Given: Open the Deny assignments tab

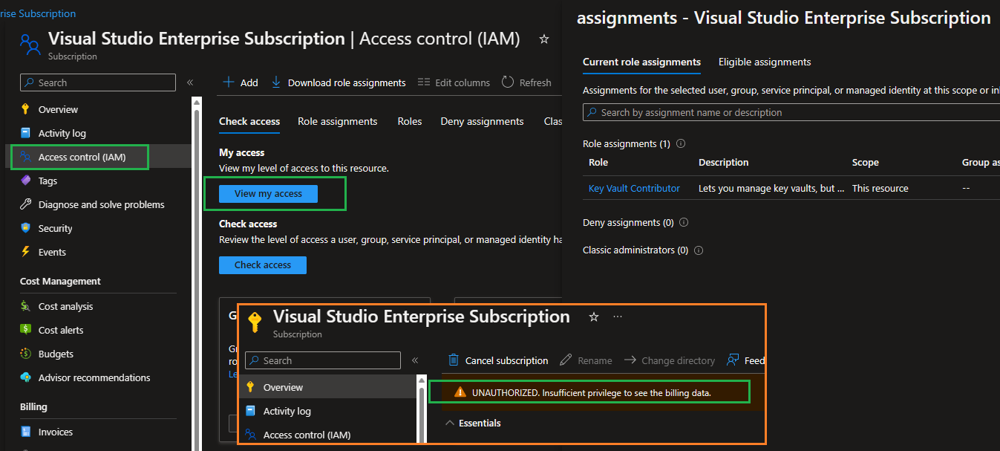Looking at the screenshot, I should pos(482,121).
